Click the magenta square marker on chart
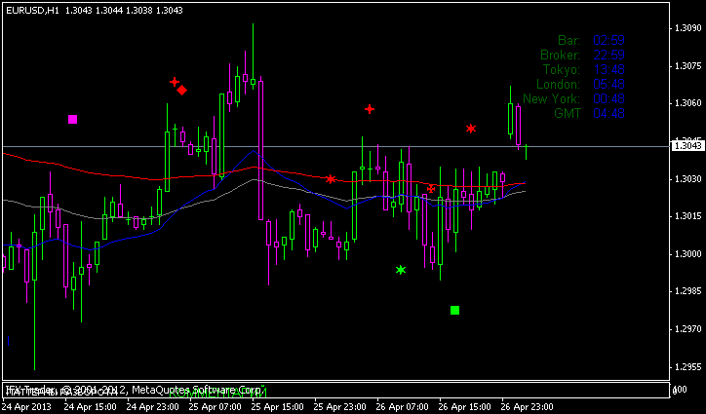This screenshot has width=706, height=414. point(72,120)
